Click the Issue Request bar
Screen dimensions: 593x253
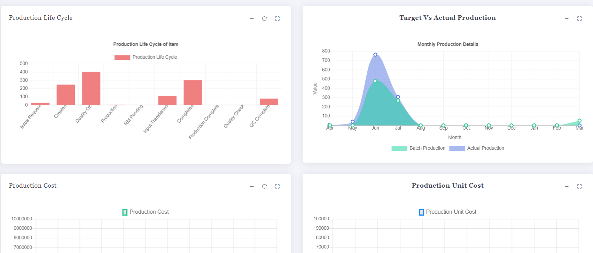click(40, 104)
